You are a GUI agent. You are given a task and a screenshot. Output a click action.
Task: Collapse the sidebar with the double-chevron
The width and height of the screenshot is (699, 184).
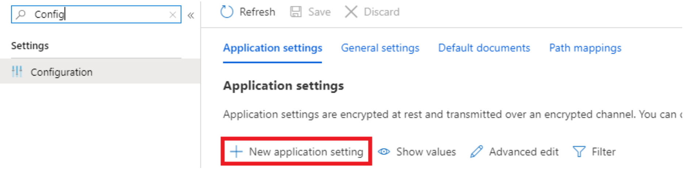click(x=191, y=15)
